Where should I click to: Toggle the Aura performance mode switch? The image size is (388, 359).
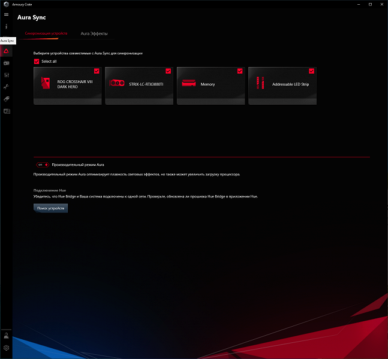pos(43,165)
